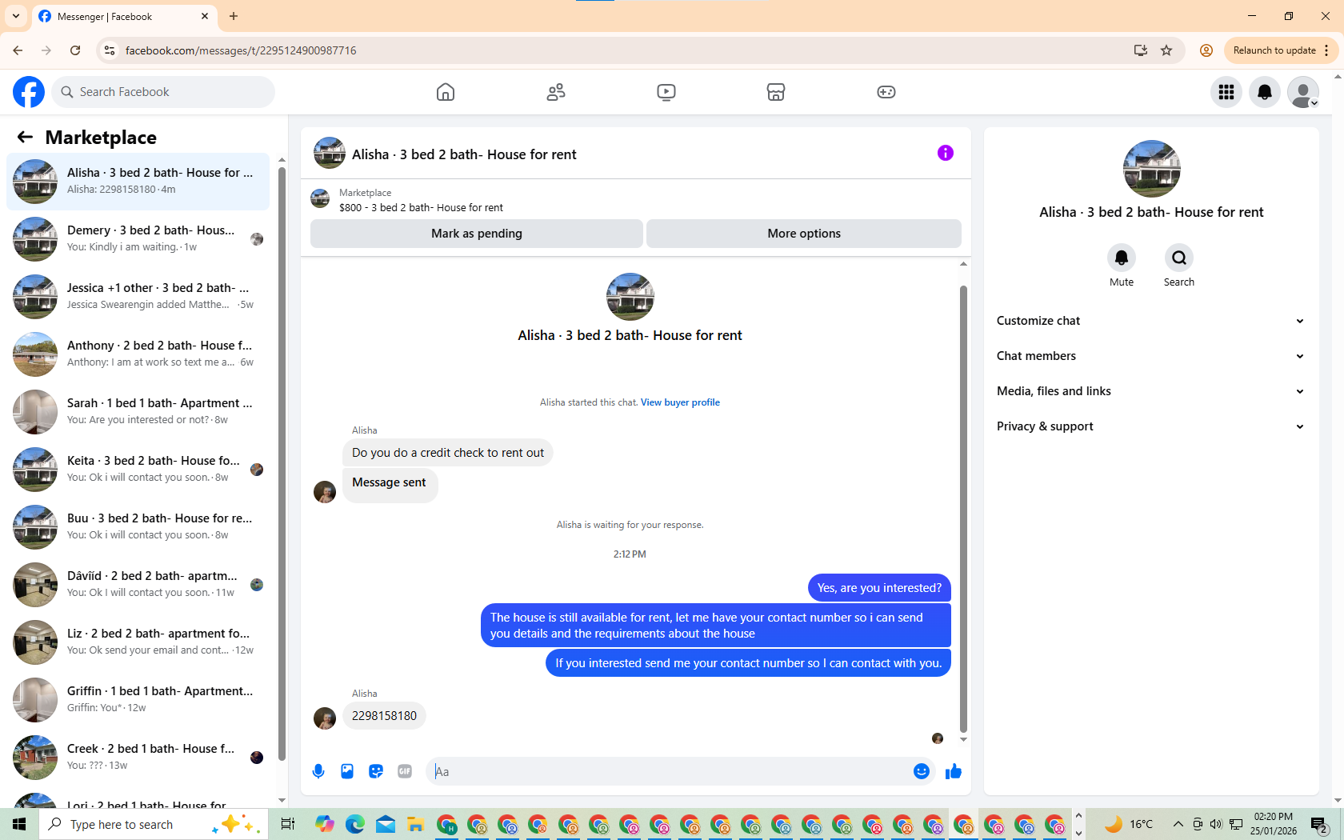
Task: Open the emoji picker in message box
Action: point(922,771)
